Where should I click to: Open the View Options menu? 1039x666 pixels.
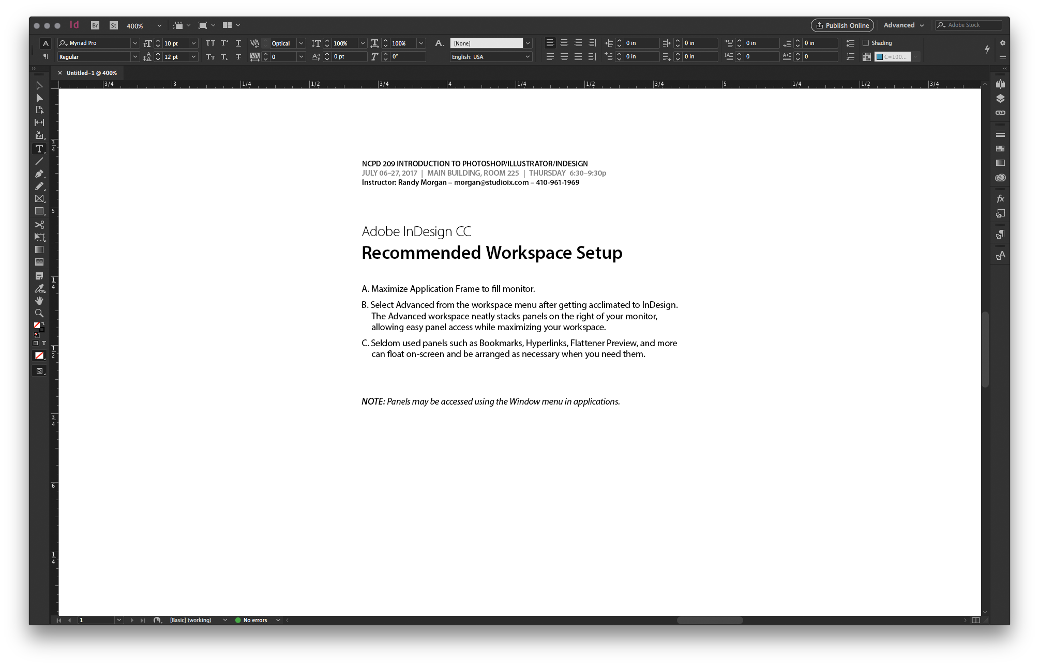point(182,25)
